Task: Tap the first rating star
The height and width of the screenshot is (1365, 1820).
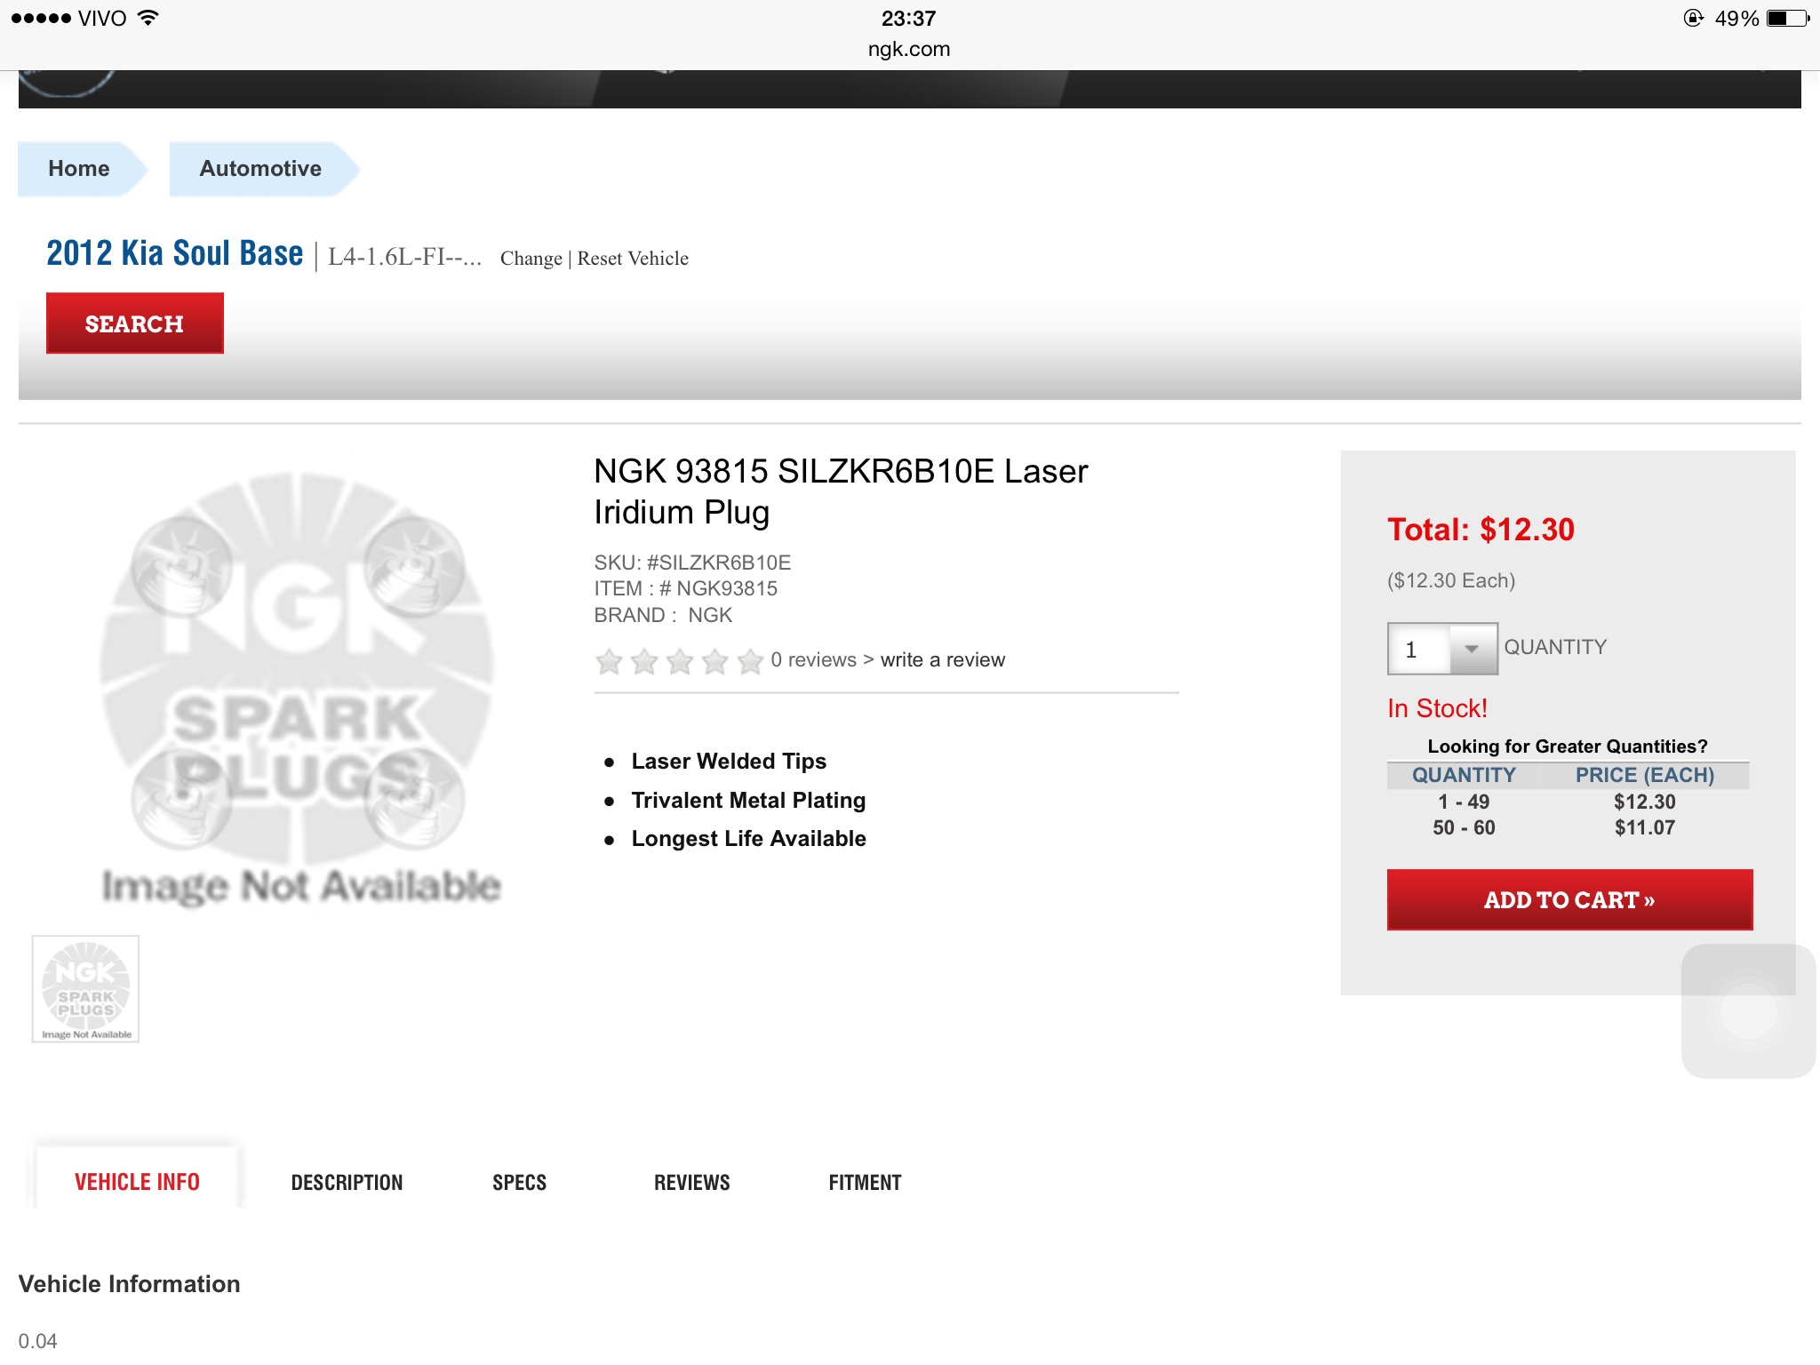Action: tap(610, 661)
